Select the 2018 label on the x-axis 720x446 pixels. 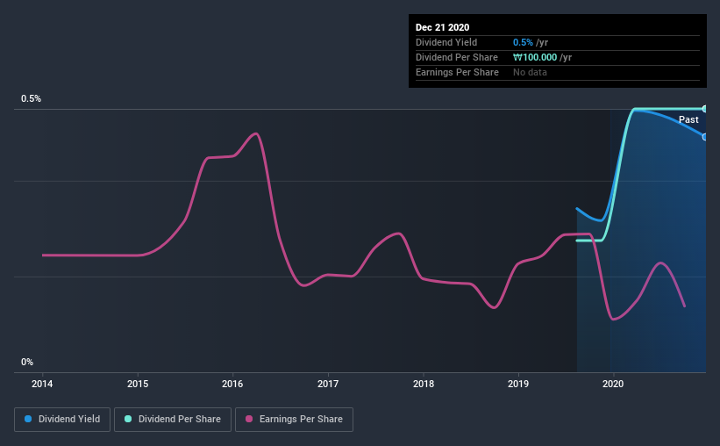coord(424,384)
